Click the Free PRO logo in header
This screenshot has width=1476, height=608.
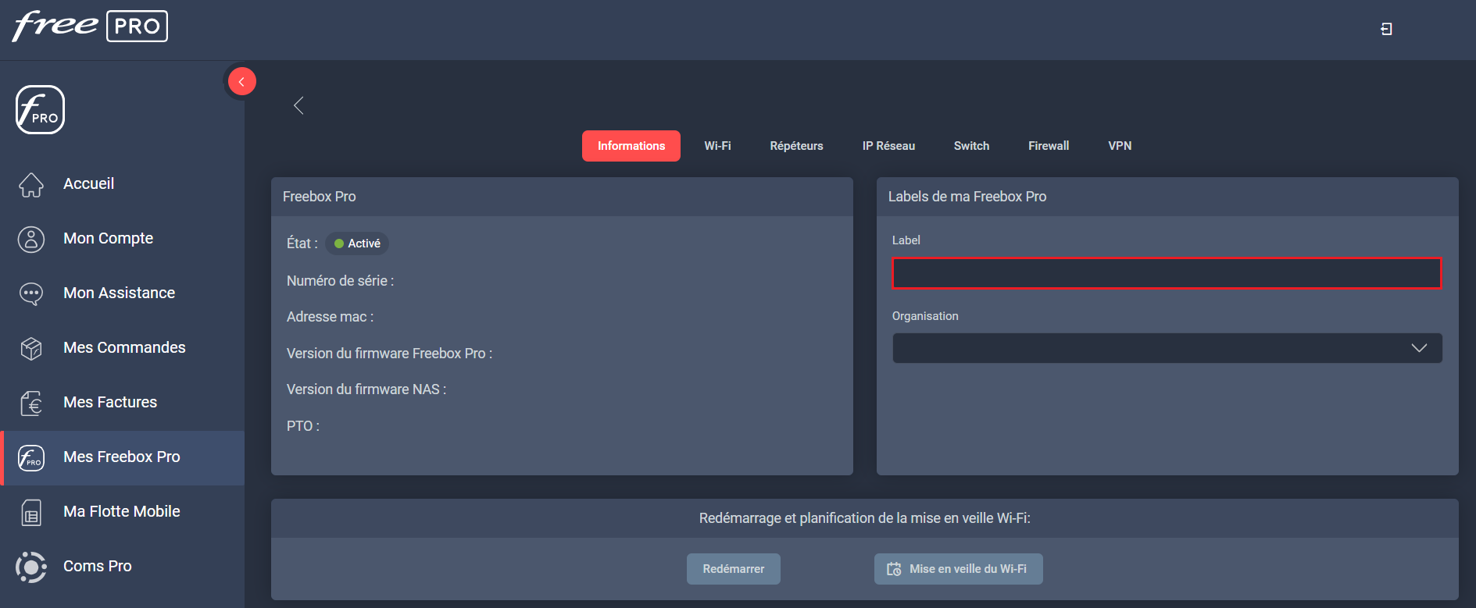tap(90, 26)
